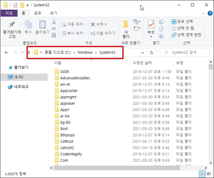This screenshot has height=178, width=214.
Task: Select the AdvancedInstallers folder
Action: [x=75, y=78]
